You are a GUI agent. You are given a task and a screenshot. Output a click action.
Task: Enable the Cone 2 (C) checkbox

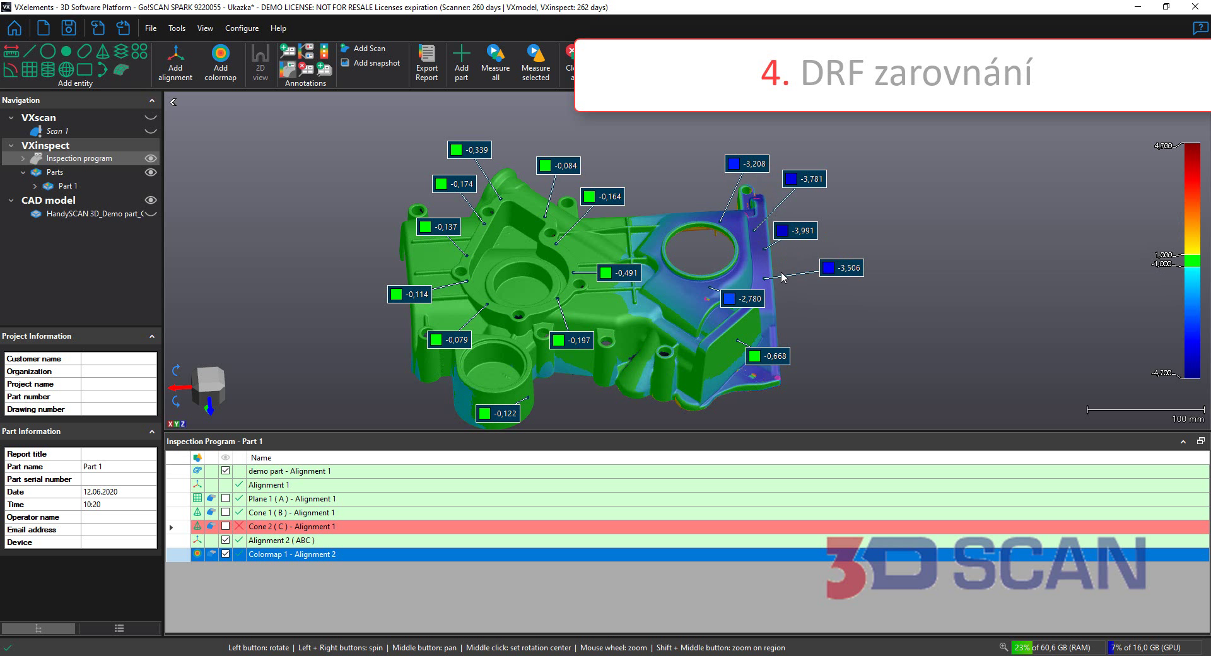(225, 526)
